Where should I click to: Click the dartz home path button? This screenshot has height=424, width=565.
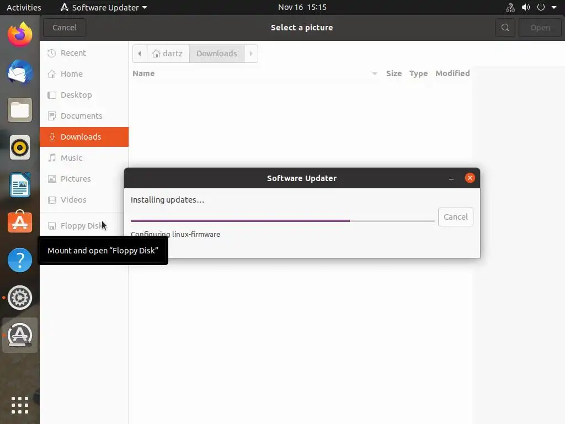(168, 54)
